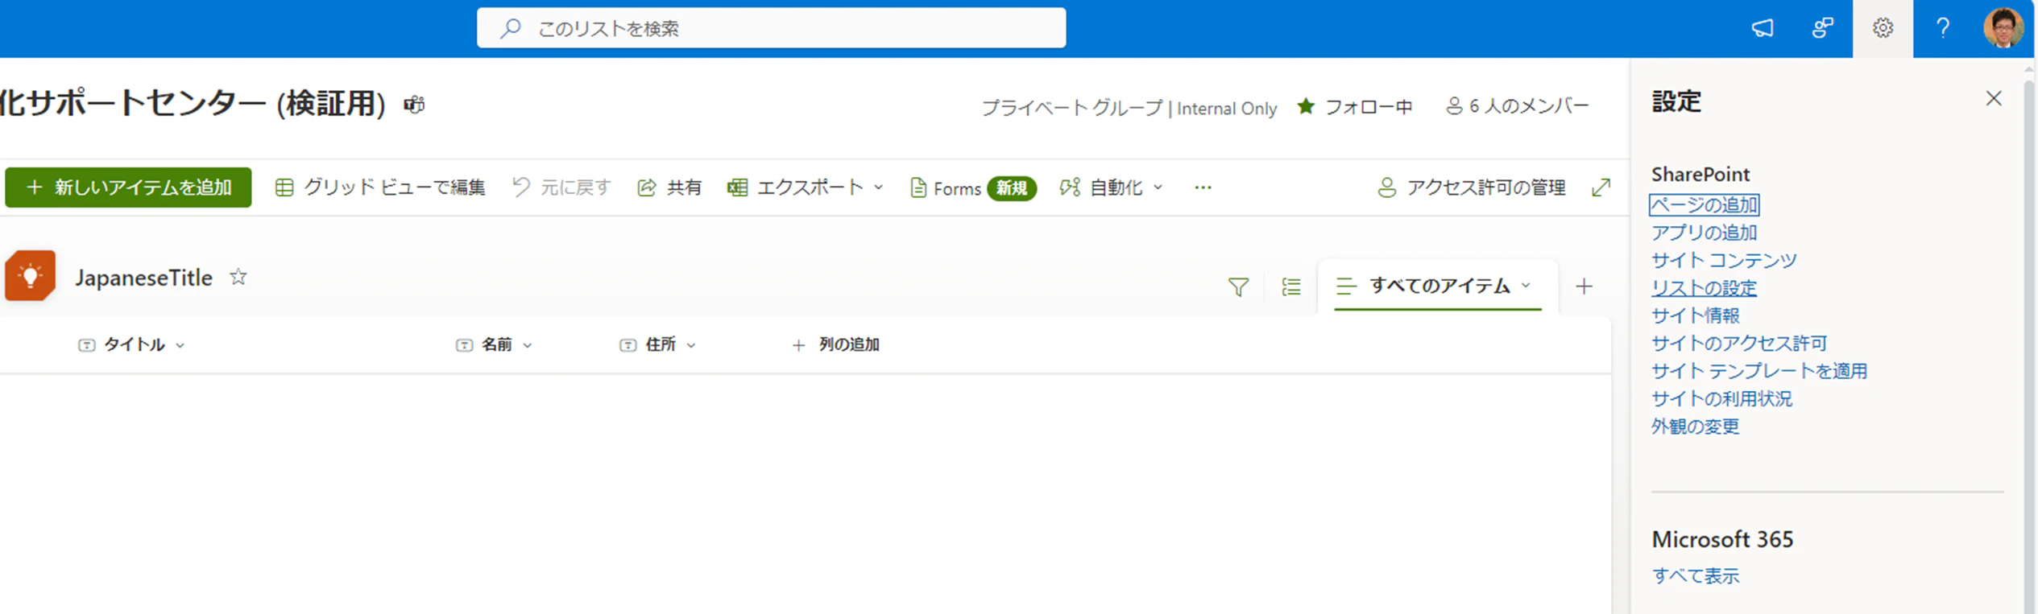2038x614 pixels.
Task: Click the 元に戻す undo command
Action: tap(561, 187)
